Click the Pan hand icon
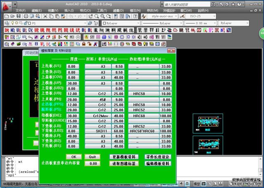Screen dimensions: 264x188 91,16
